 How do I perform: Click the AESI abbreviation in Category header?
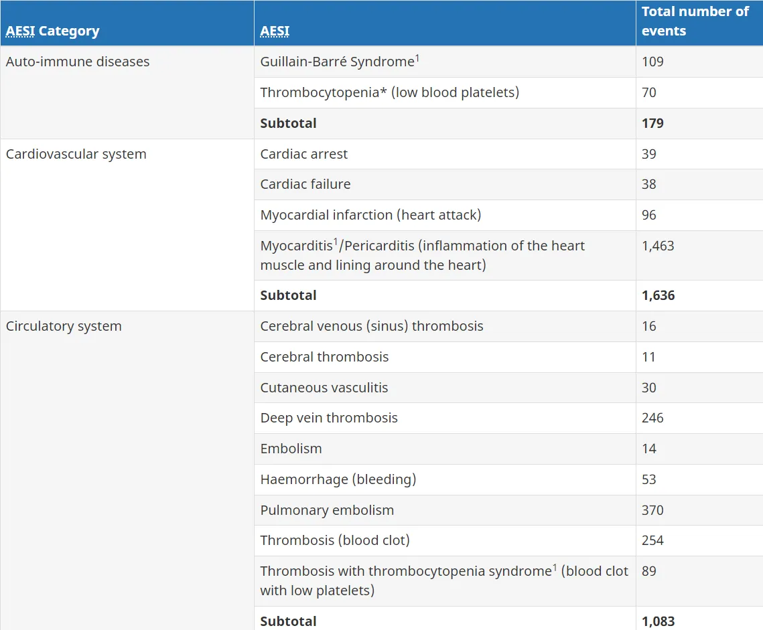[21, 31]
